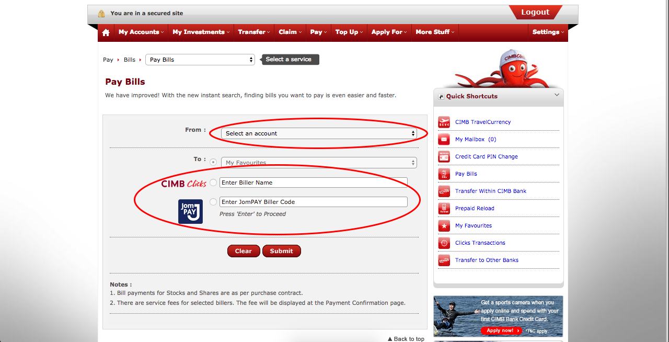The height and width of the screenshot is (342, 669).
Task: Open the Transfer Within CIMB Bank link
Action: pos(491,191)
